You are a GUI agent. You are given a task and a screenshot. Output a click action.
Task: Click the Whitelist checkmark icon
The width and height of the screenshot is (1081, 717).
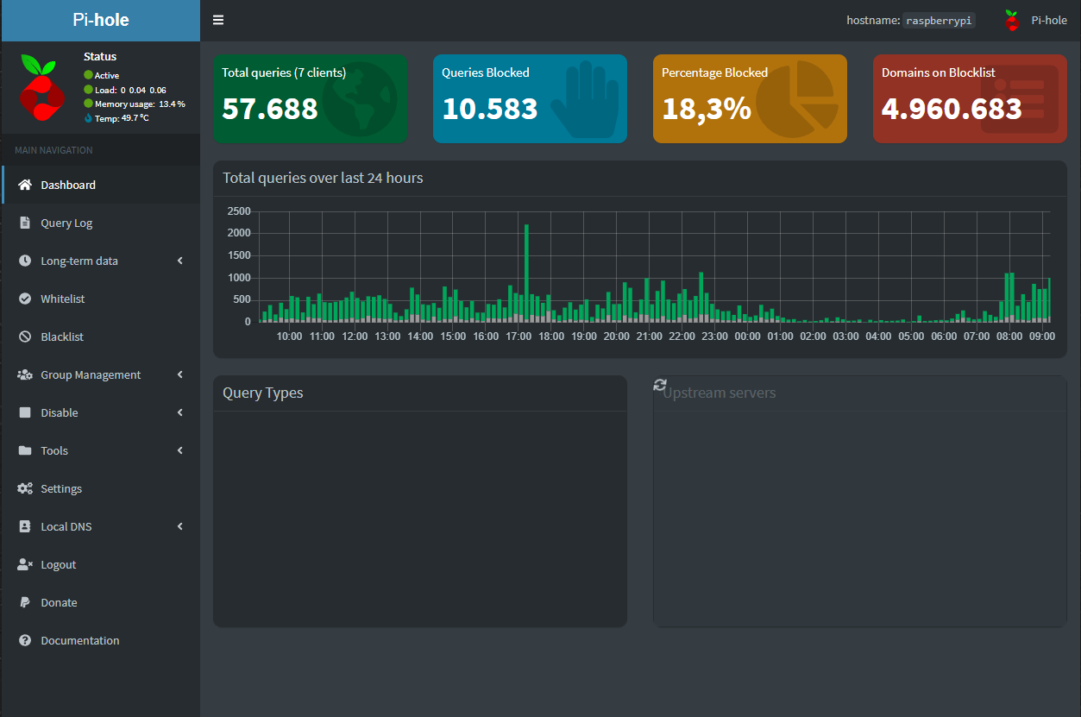(25, 299)
